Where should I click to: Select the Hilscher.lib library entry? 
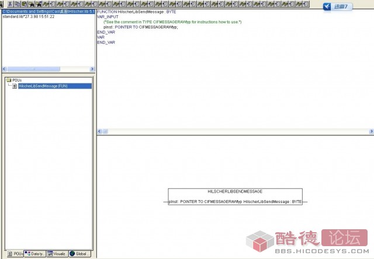coord(48,12)
